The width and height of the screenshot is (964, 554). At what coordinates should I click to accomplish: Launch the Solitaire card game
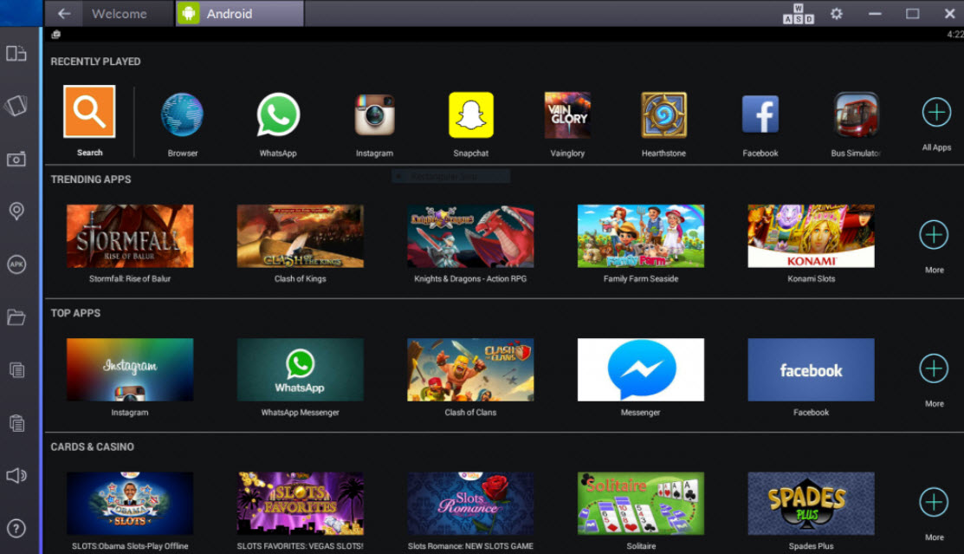coord(641,504)
